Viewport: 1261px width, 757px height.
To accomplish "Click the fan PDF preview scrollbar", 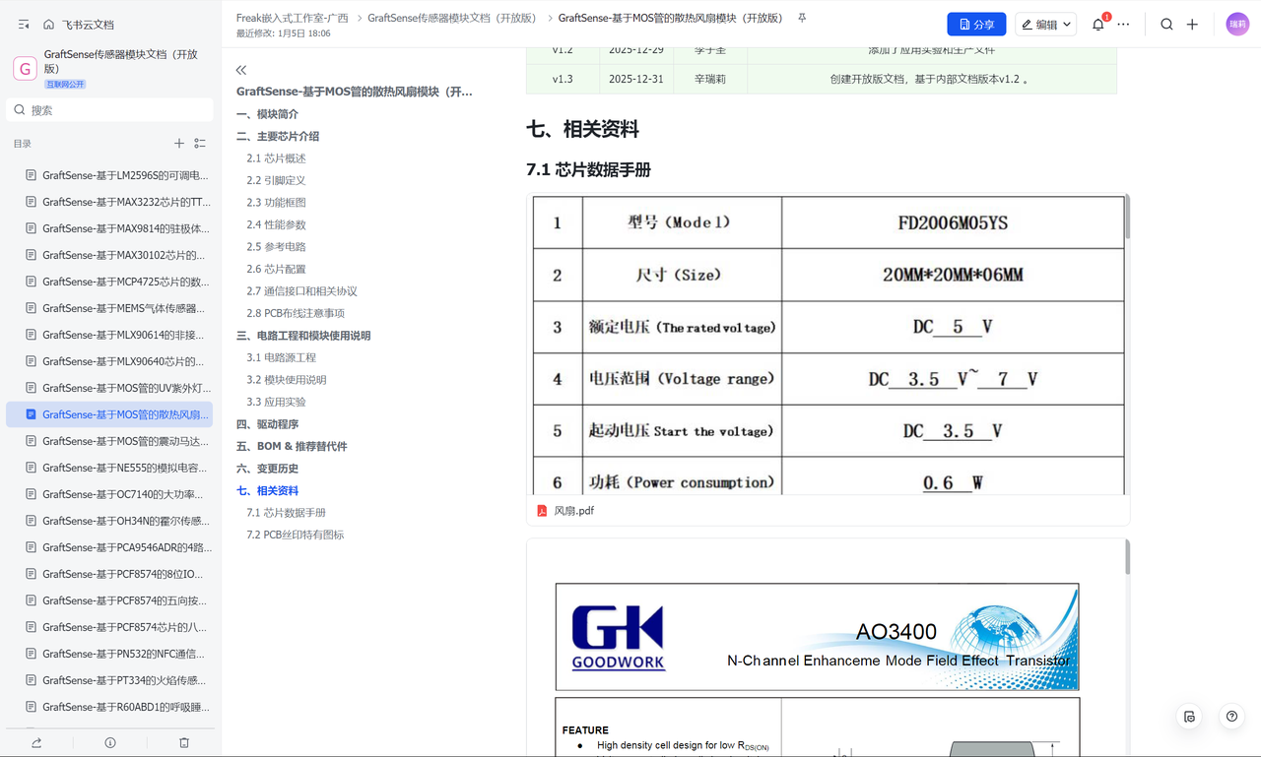I will (x=1127, y=217).
